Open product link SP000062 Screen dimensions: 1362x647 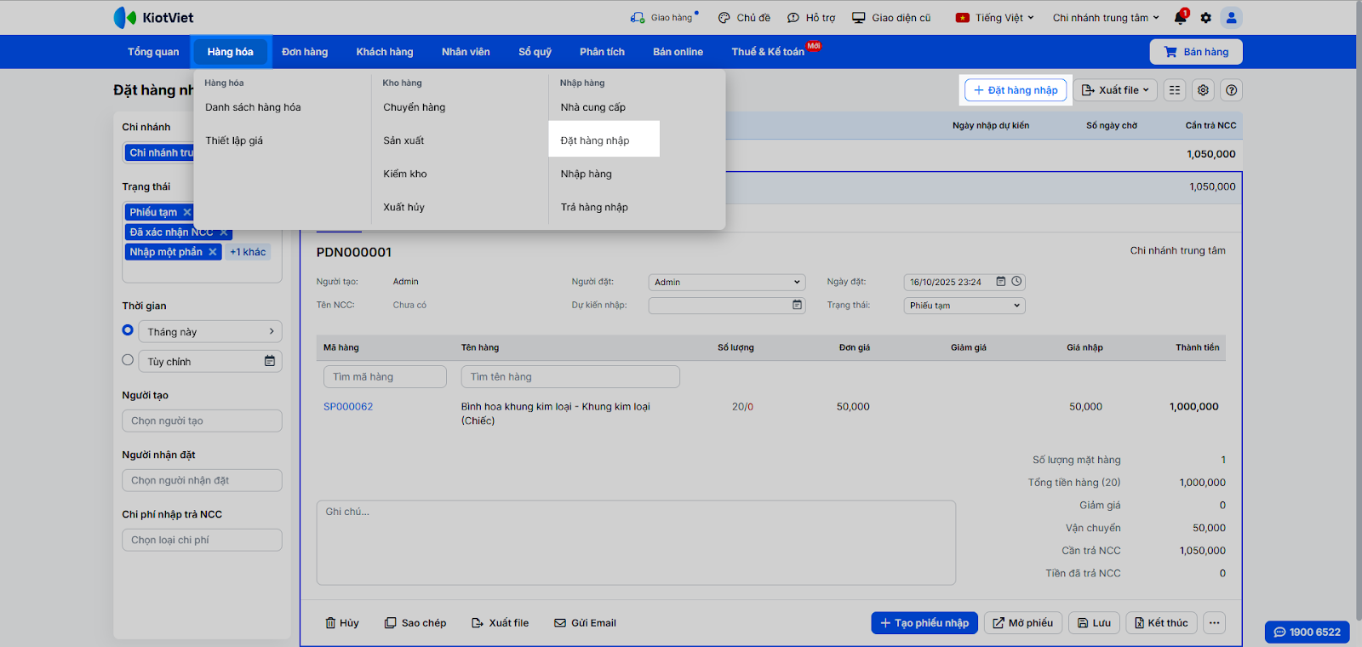click(348, 407)
